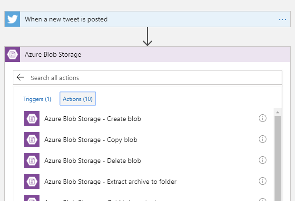This screenshot has height=201, width=295.
Task: Select Azure Blob Storage - Delete blob
Action: [92, 161]
